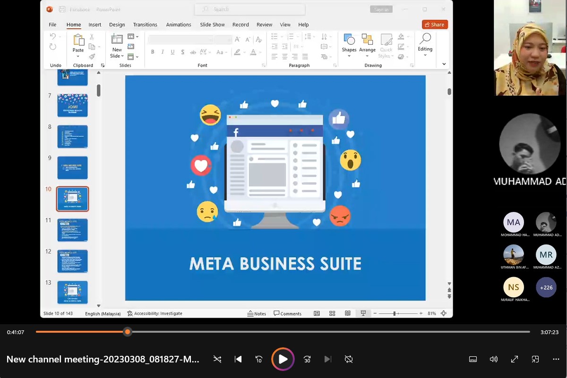567x378 pixels.
Task: Toggle Bold formatting
Action: click(153, 52)
